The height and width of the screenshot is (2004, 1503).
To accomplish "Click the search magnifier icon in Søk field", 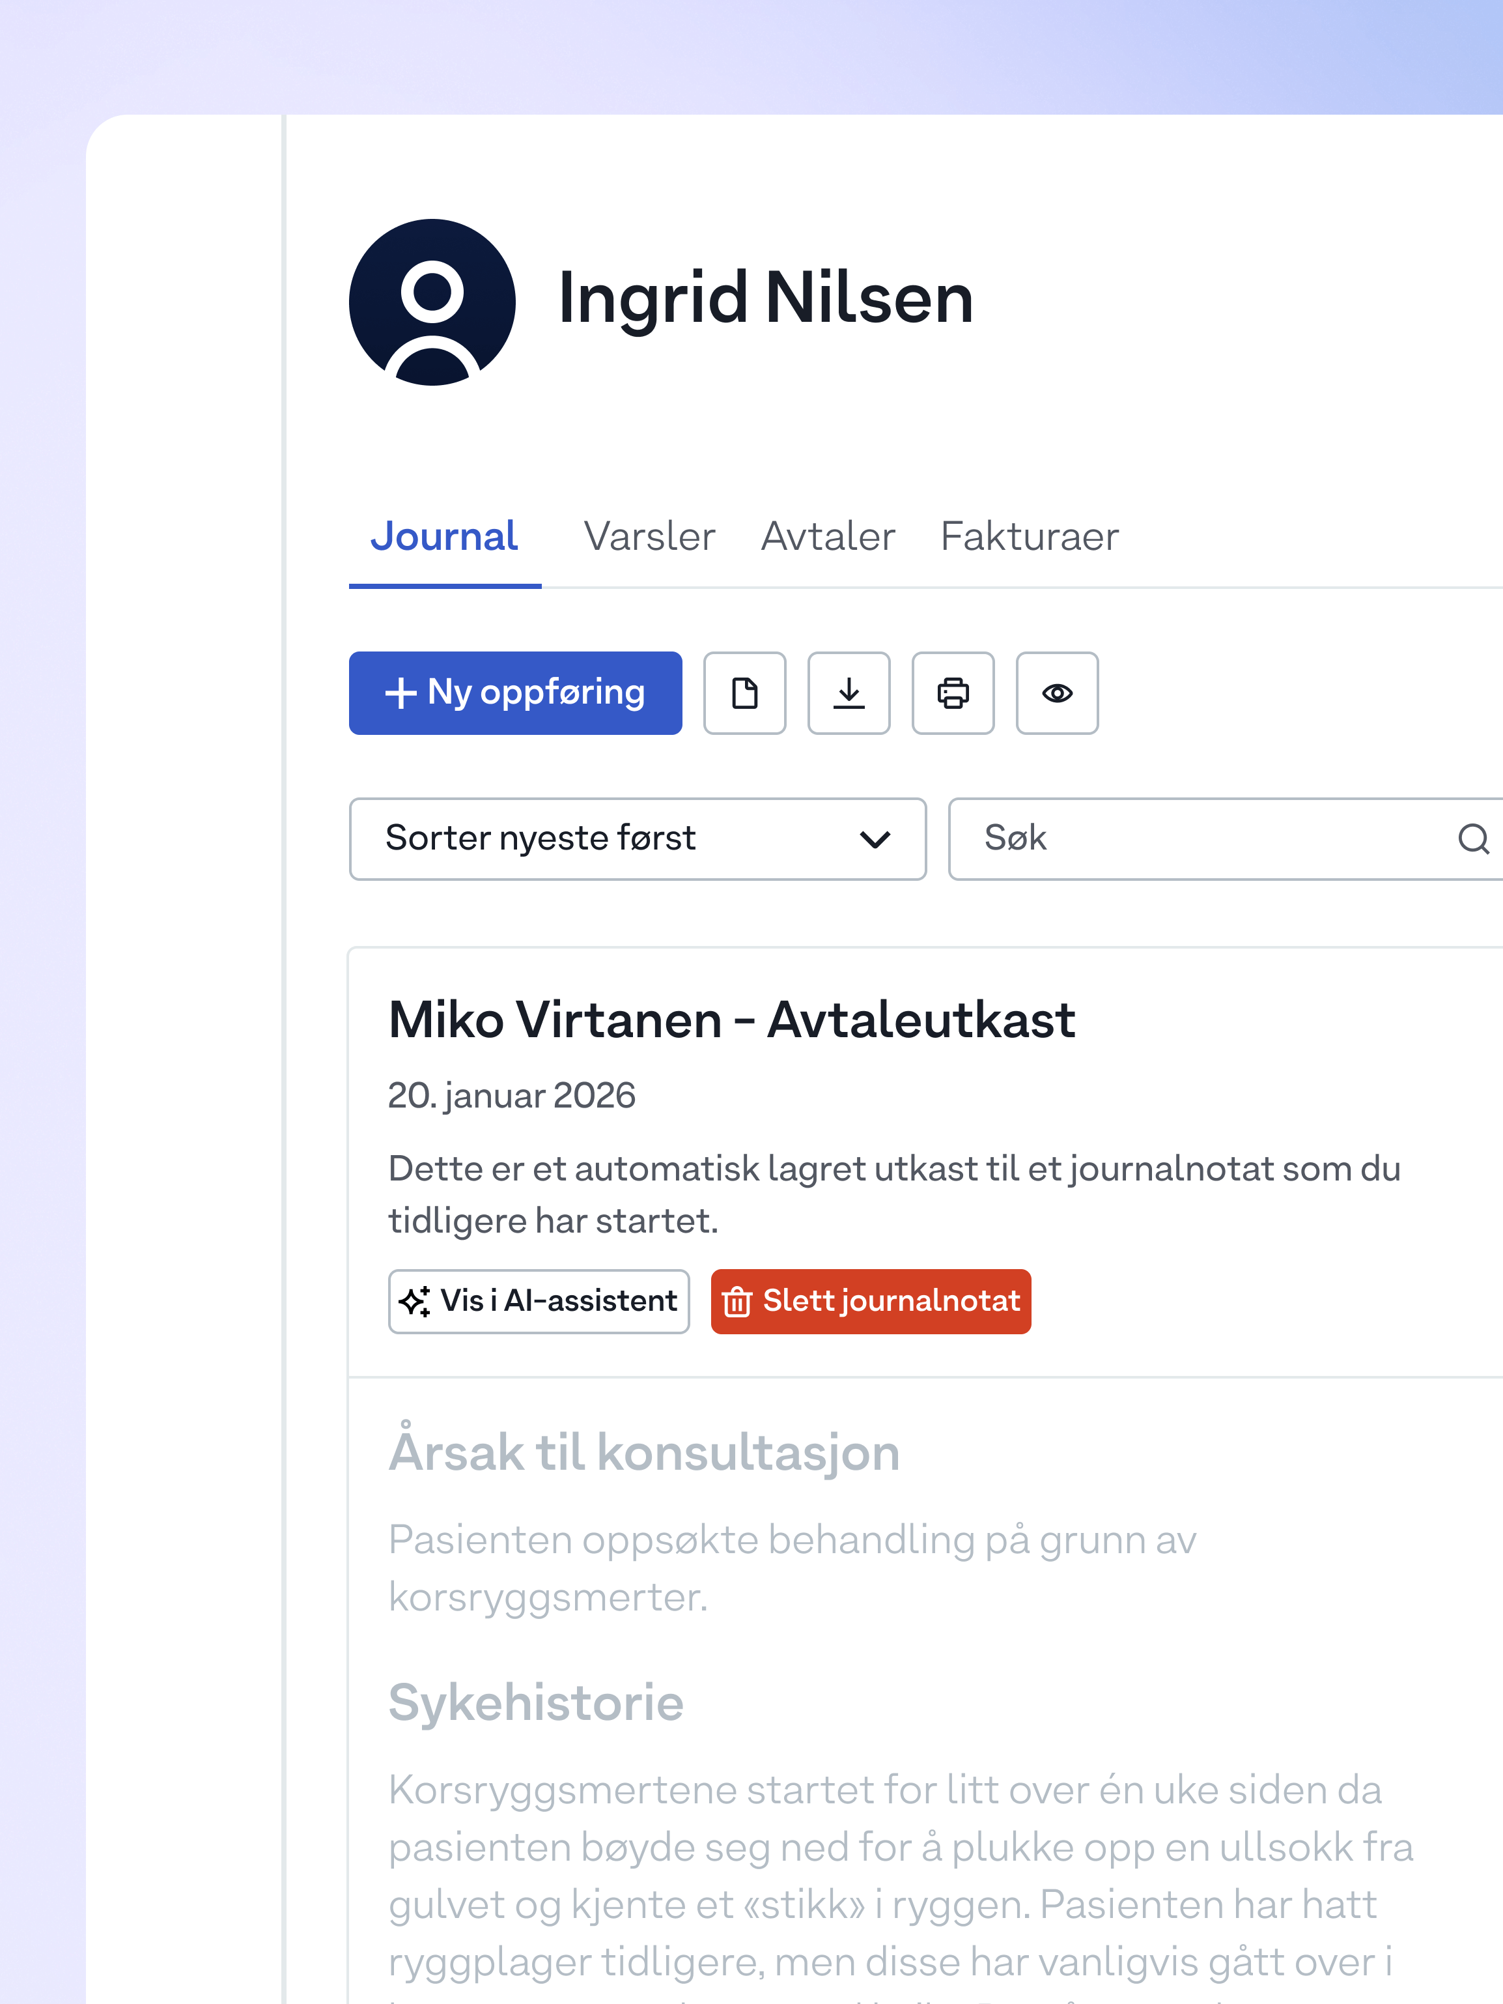I will point(1474,839).
